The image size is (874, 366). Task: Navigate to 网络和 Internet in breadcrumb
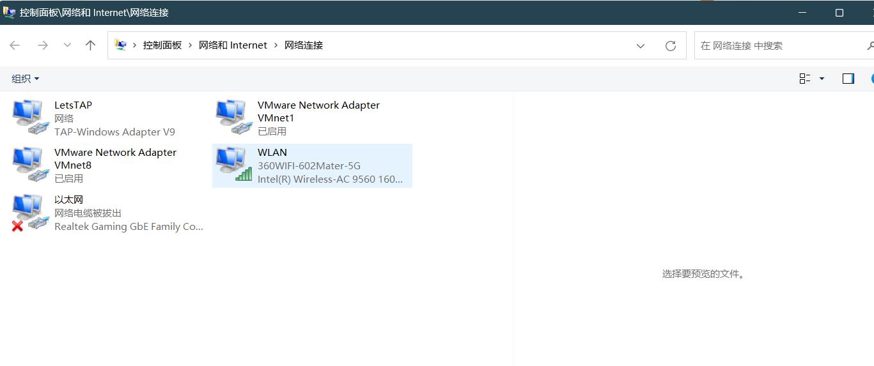point(233,45)
